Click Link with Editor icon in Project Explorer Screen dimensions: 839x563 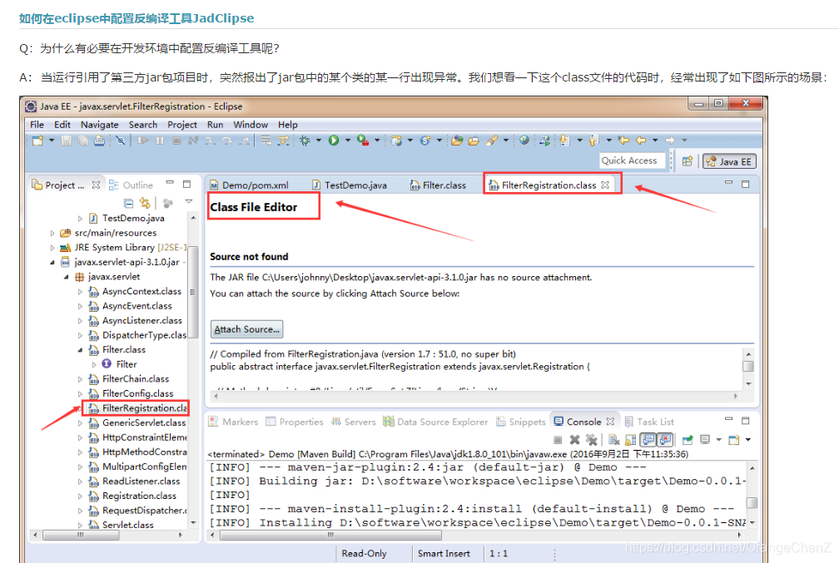coord(145,203)
